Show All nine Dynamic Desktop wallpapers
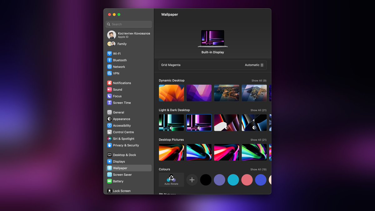 [x=259, y=80]
